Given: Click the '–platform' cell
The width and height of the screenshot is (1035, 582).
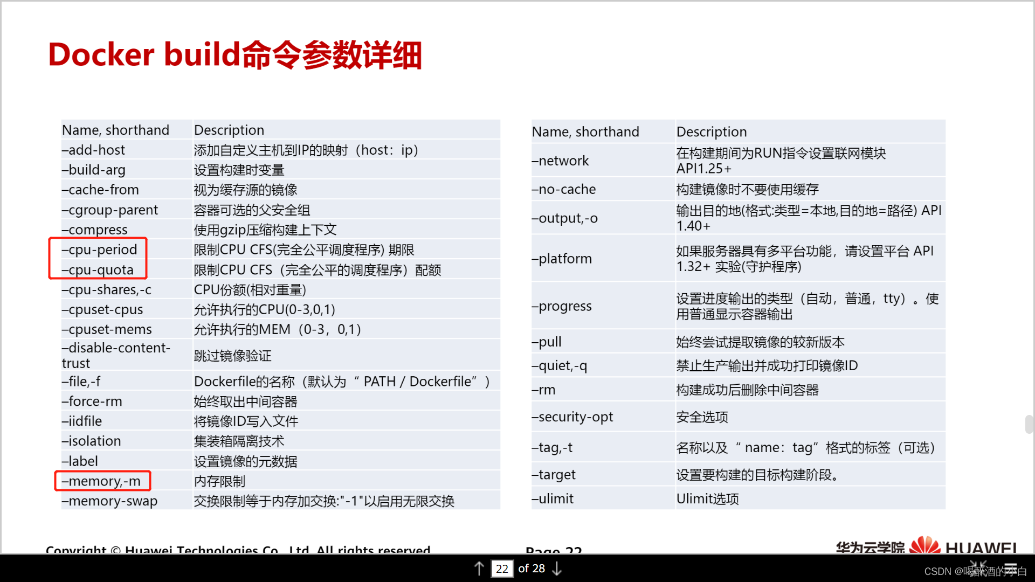Looking at the screenshot, I should click(603, 259).
